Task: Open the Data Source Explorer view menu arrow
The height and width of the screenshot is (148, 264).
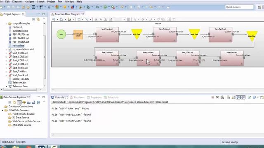Action: (x=44, y=102)
